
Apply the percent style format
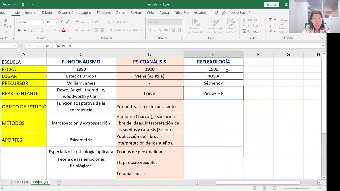(x=160, y=30)
